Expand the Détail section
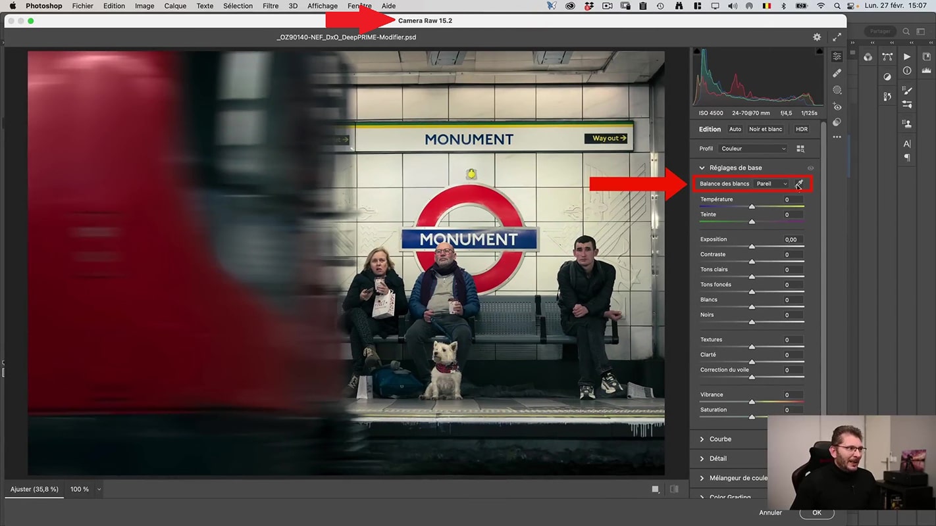This screenshot has height=526, width=936. tap(702, 459)
